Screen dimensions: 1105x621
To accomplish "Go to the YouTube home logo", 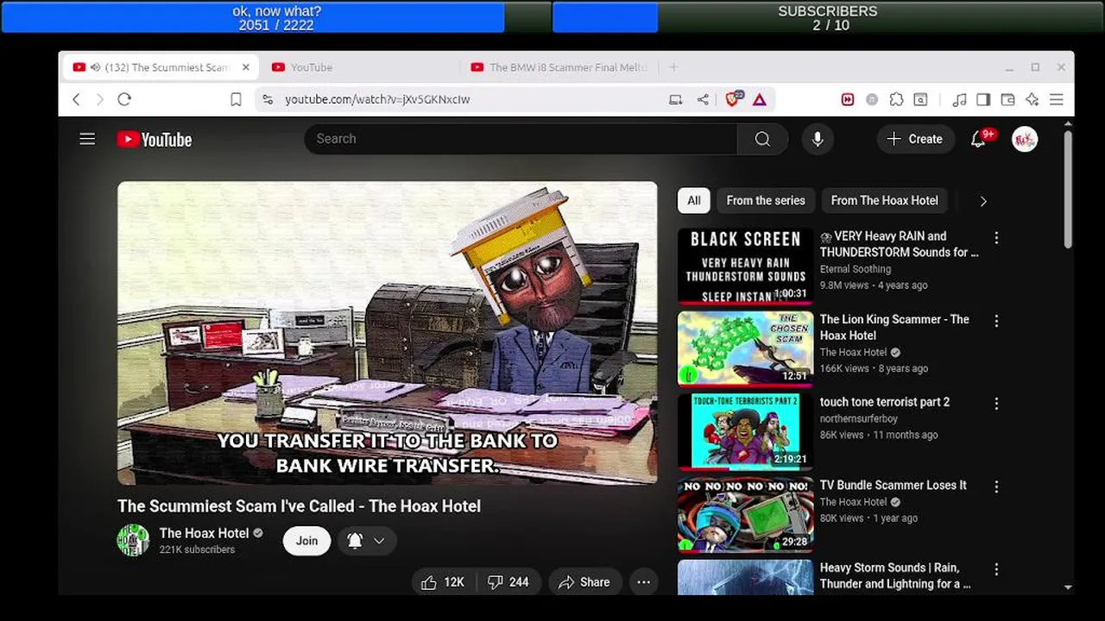I will (x=155, y=140).
